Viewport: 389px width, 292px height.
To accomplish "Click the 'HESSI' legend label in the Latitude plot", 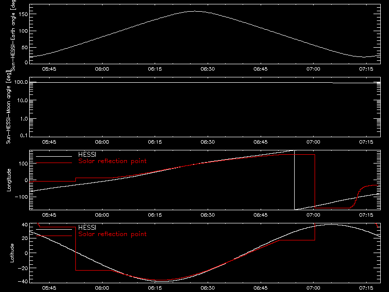I will (x=87, y=227).
